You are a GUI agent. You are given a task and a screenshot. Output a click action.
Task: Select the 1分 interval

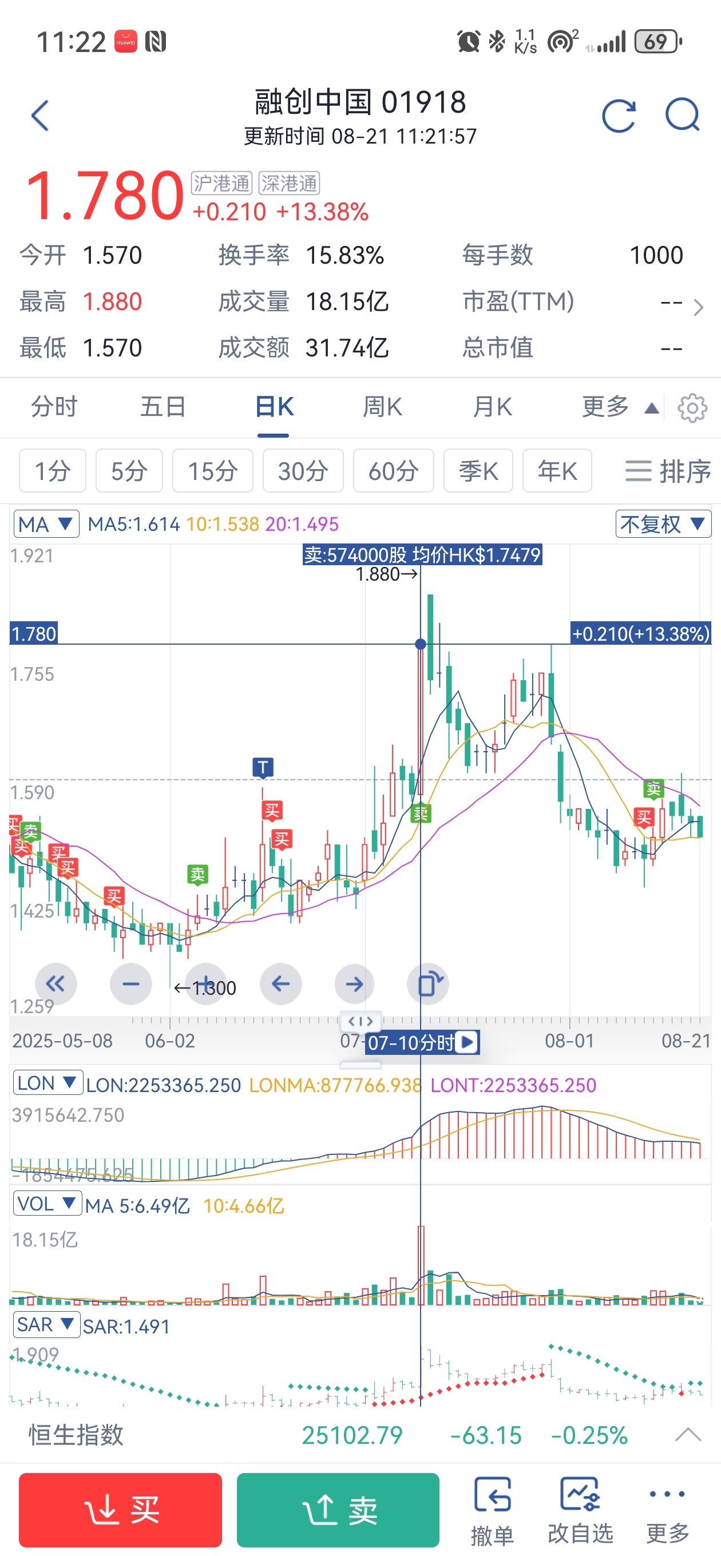pos(53,471)
